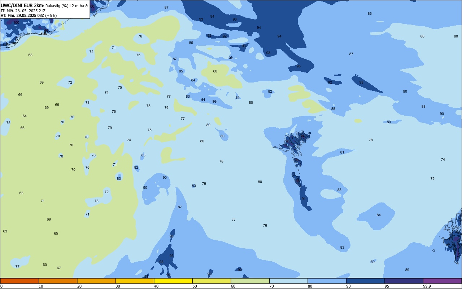The height and width of the screenshot is (289, 462).
Task: Click the 99.9 label under the color bar
Action: click(x=427, y=286)
